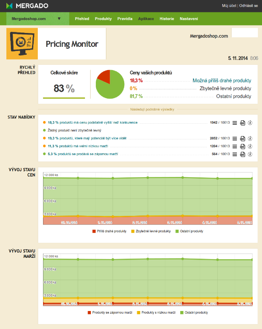The height and width of the screenshot is (329, 262).
Task: Open 19,3 % products visibility potential link
Action: coord(87,138)
